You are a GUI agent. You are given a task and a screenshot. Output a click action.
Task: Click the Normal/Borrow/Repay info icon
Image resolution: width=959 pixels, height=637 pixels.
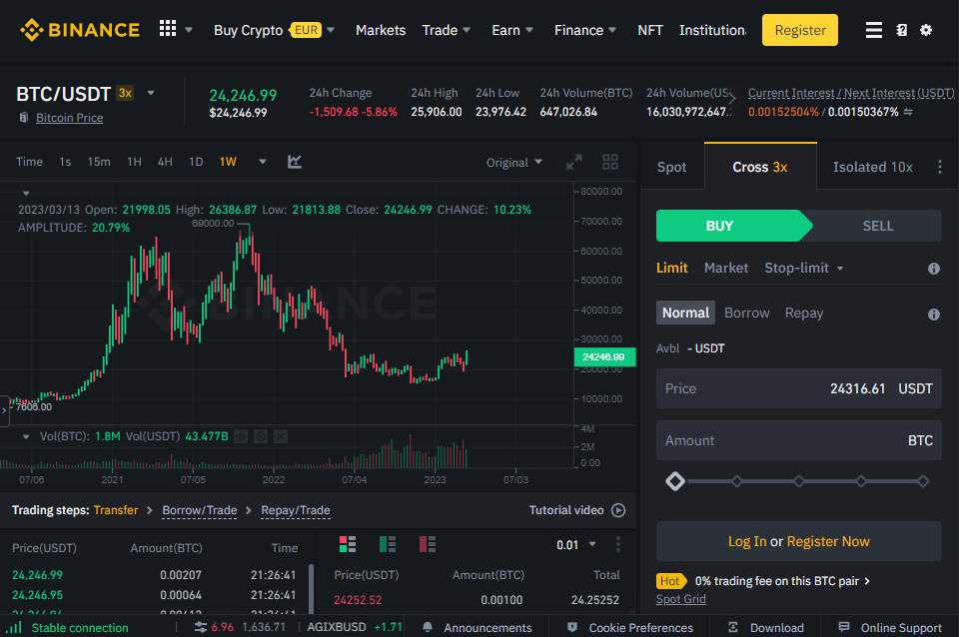click(933, 315)
